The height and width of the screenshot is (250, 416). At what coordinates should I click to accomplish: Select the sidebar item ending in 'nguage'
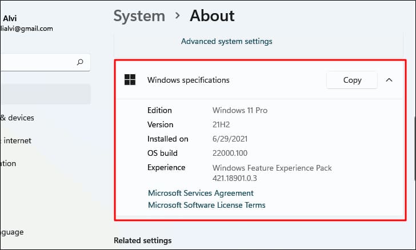click(11, 232)
